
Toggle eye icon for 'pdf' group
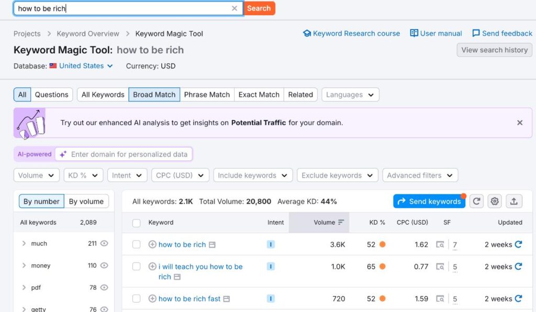104,287
